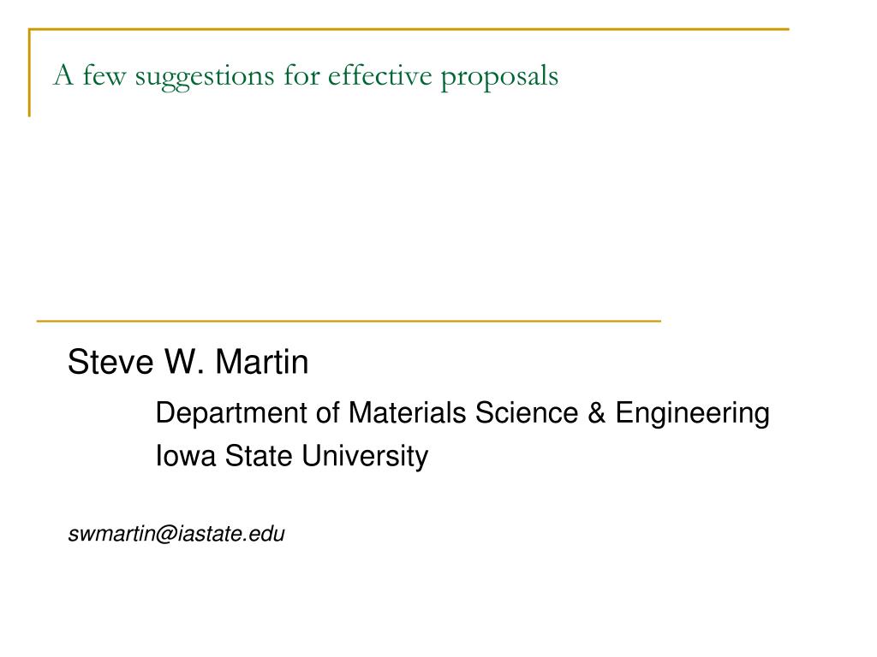Click the word "Iowa"
Screen dimensions: 877x657
click(185, 456)
